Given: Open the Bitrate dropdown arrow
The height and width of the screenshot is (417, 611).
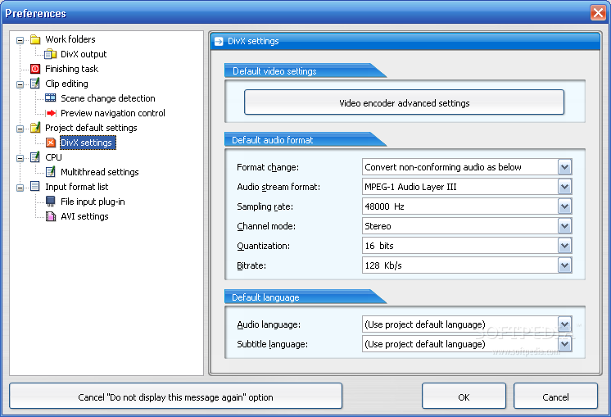Looking at the screenshot, I should (x=564, y=265).
